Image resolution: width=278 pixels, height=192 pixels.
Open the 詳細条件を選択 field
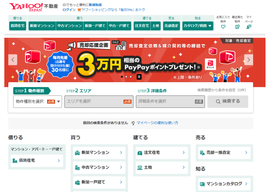point(170,102)
